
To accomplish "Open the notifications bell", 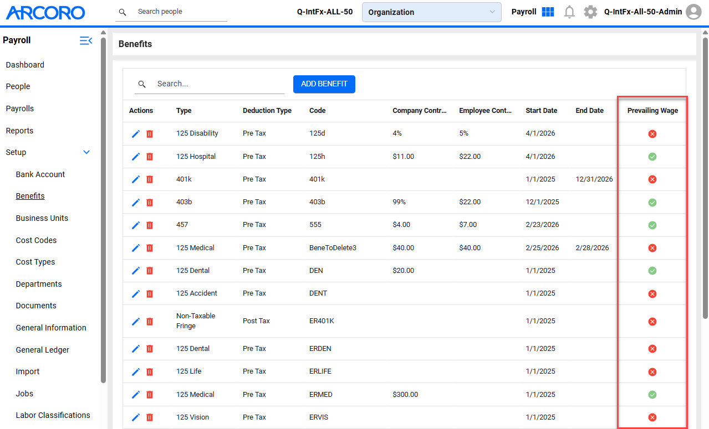I will pyautogui.click(x=569, y=12).
